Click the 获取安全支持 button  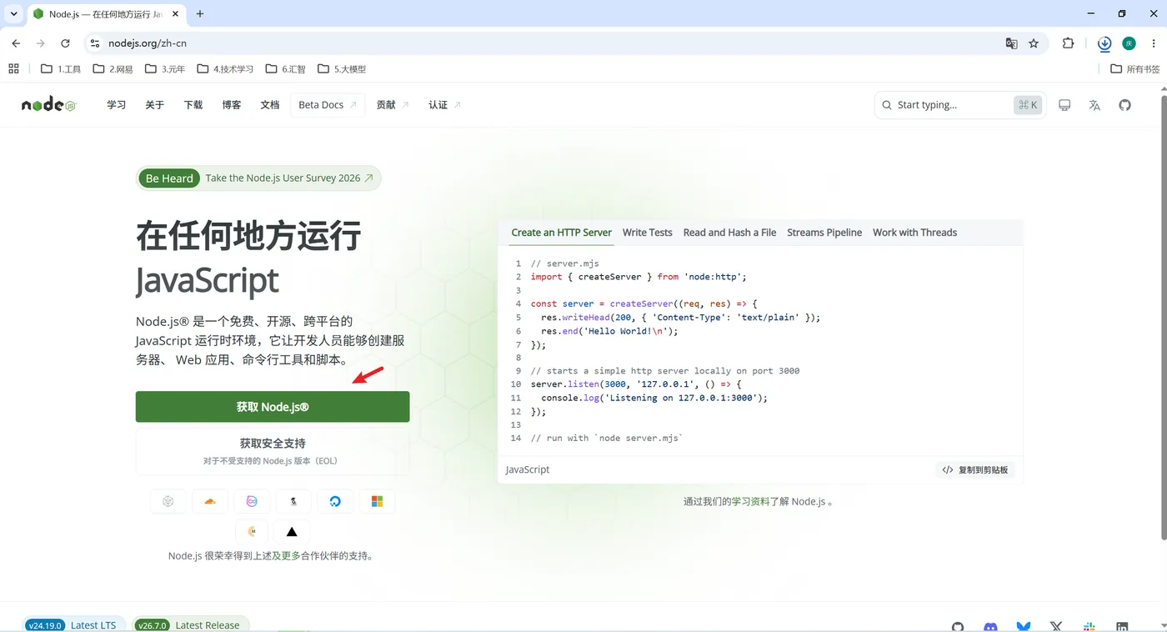point(273,451)
